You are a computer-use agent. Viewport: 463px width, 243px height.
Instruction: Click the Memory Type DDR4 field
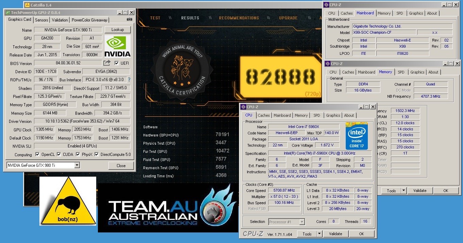click(363, 84)
